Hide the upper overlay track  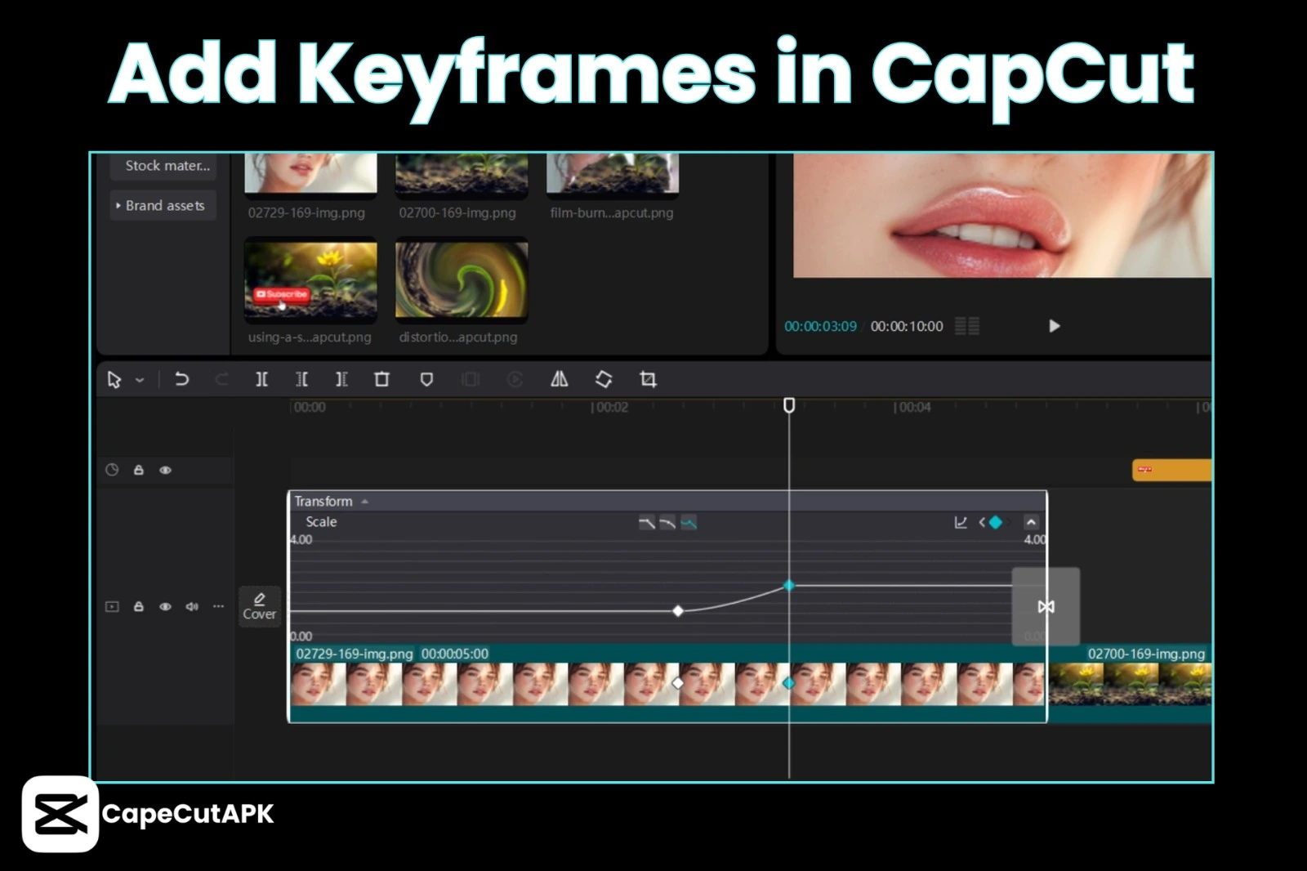(x=165, y=470)
